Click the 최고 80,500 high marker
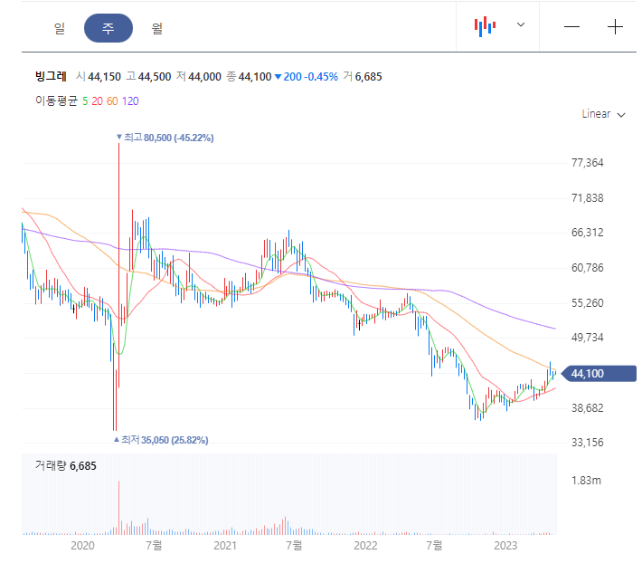The image size is (642, 573). [165, 138]
